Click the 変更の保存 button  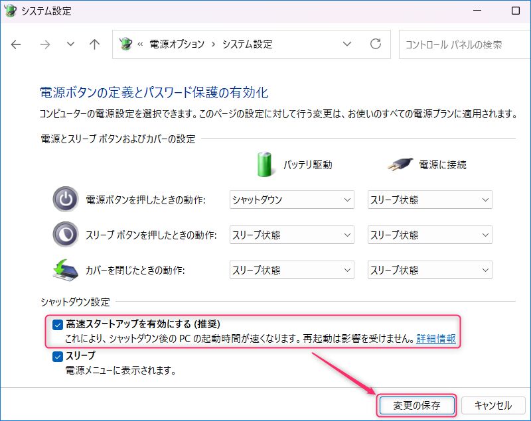[416, 405]
